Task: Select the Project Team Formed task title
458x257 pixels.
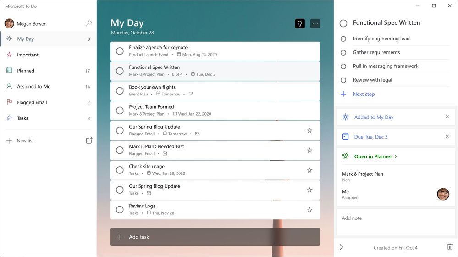Action: tap(151, 107)
